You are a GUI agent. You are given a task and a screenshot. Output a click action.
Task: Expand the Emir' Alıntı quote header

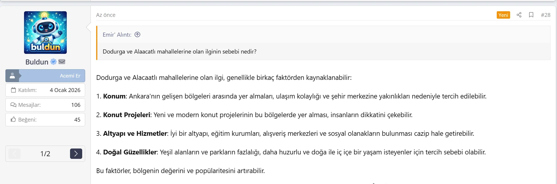click(117, 35)
